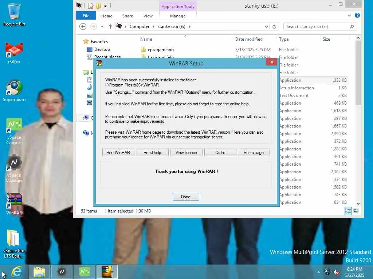Open the WinRAR Home page button
Image resolution: width=373 pixels, height=279 pixels.
(254, 153)
